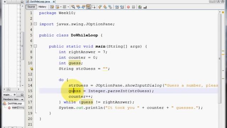Click the Uncomment lines toolbar icon
The width and height of the screenshot is (227, 128).
[x=145, y=7]
